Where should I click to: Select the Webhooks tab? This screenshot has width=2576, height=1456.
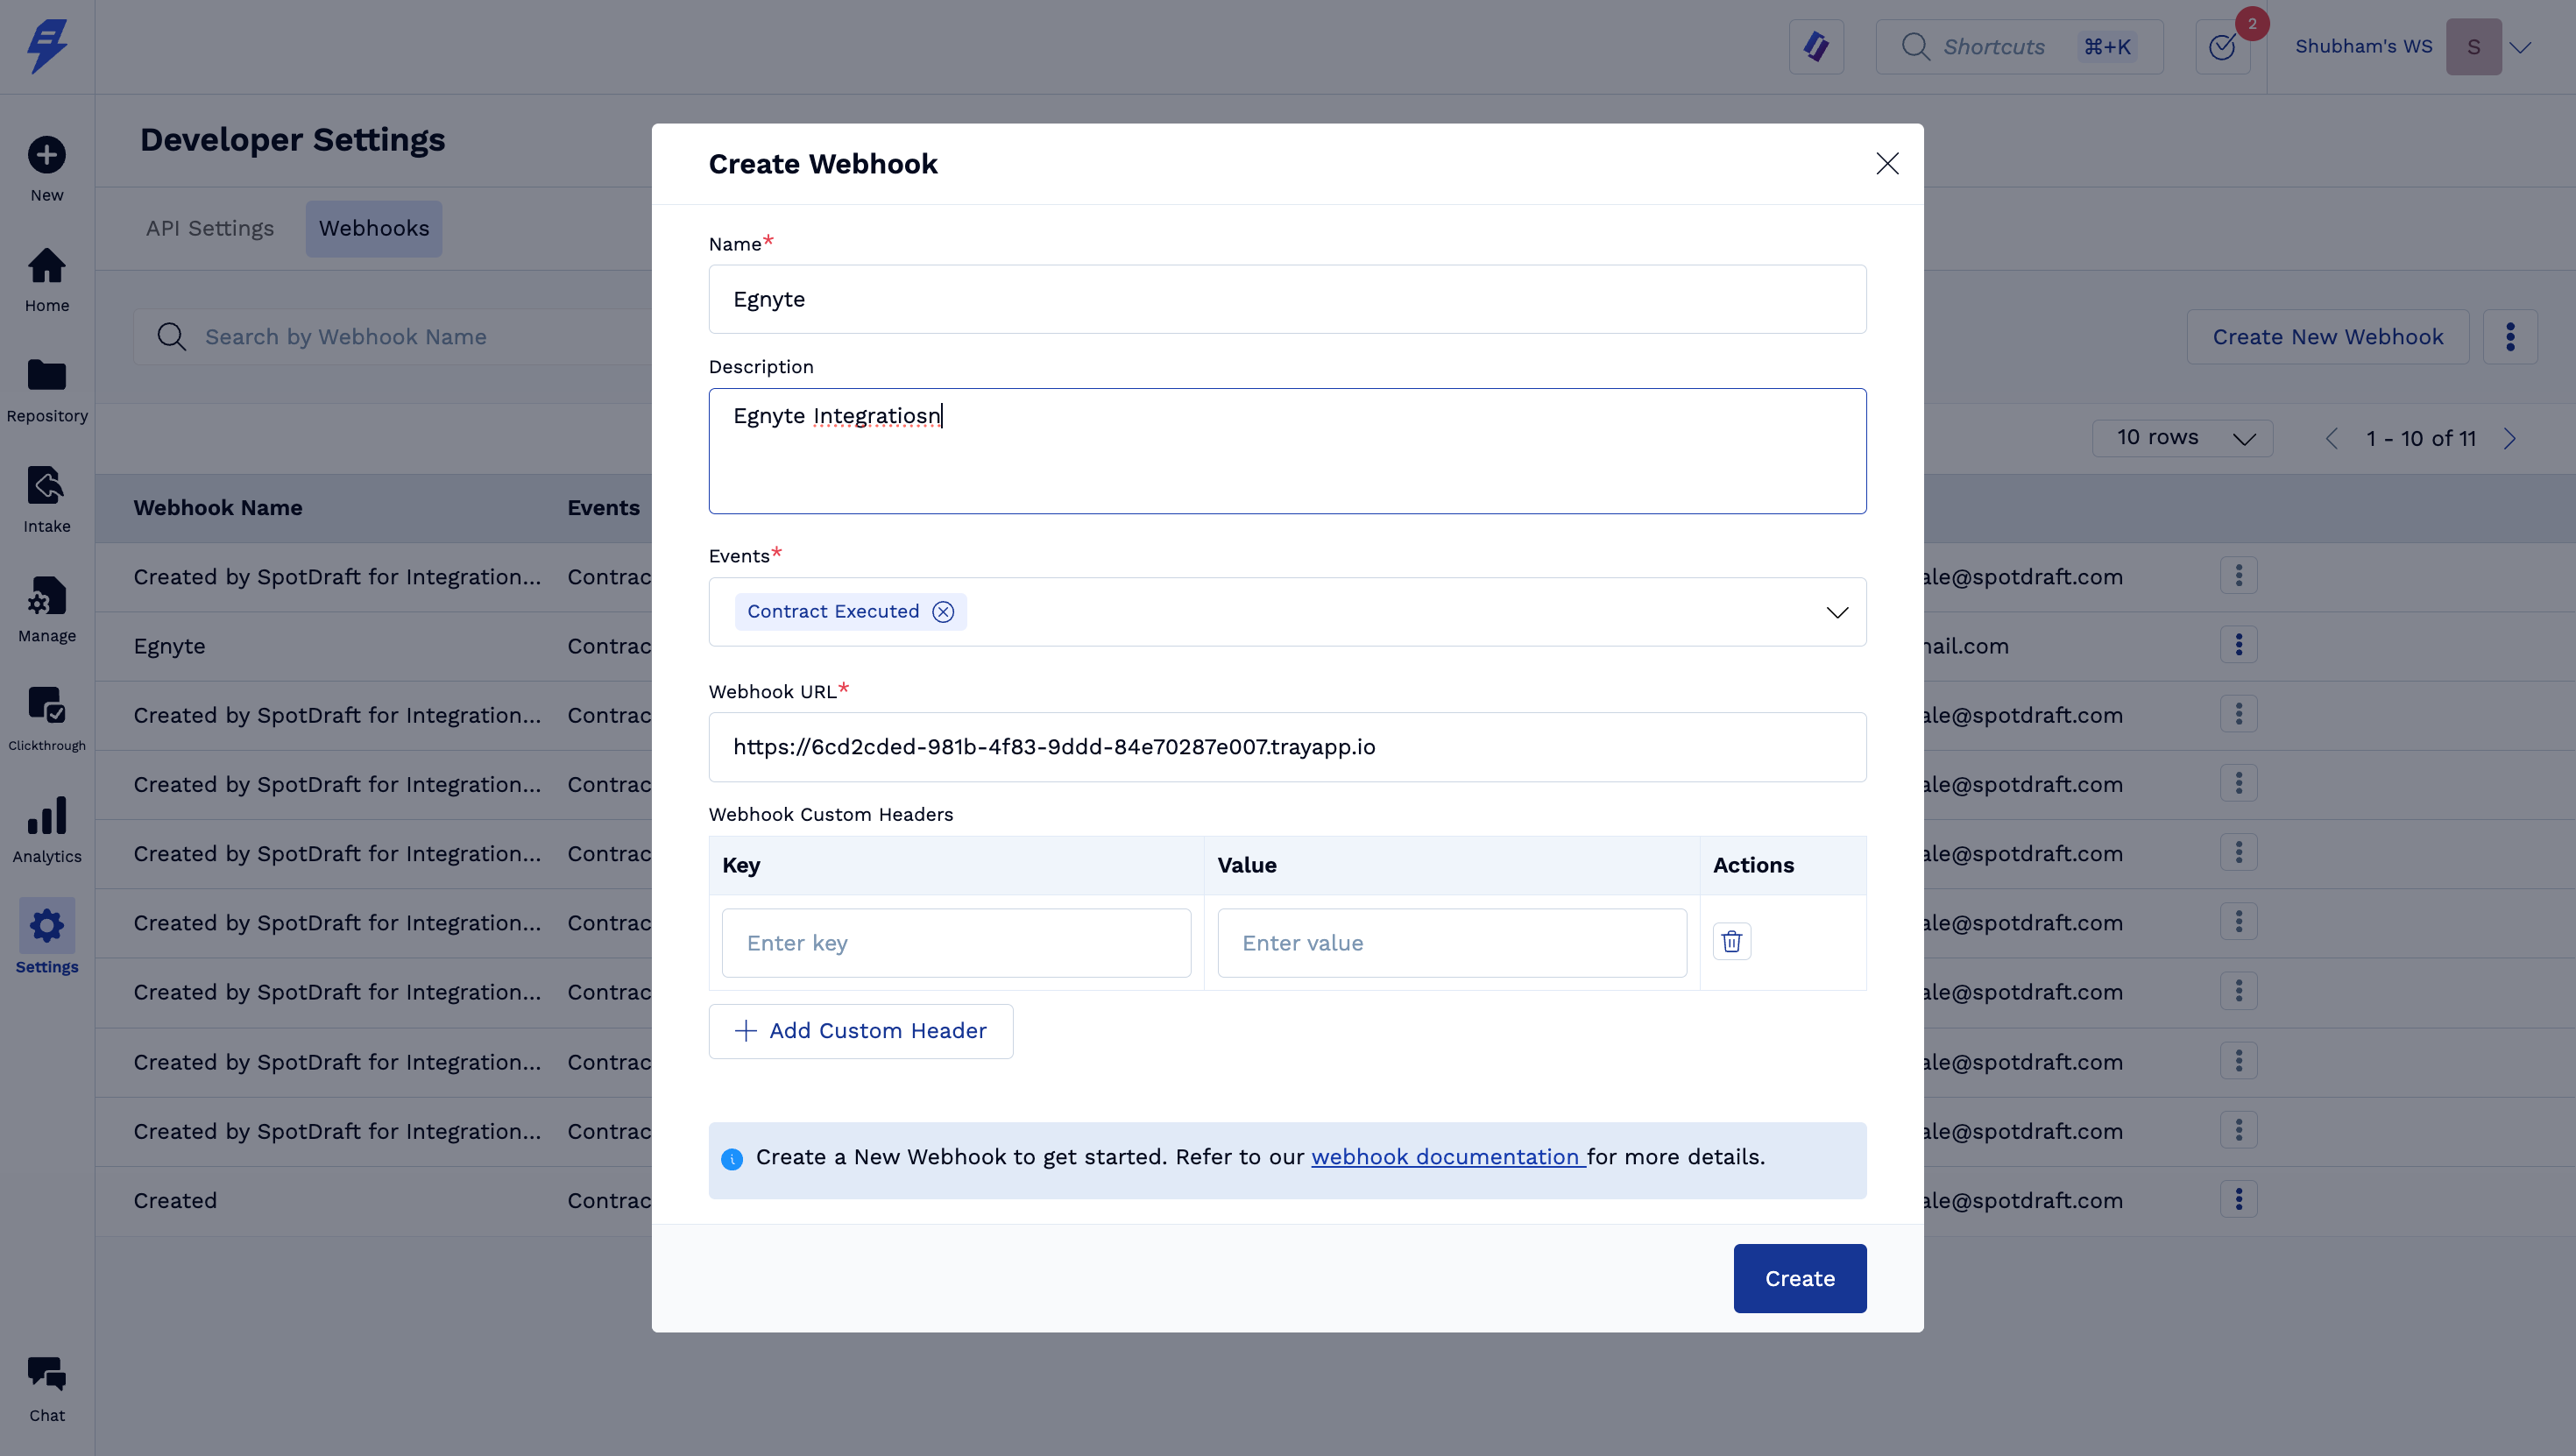pyautogui.click(x=374, y=228)
